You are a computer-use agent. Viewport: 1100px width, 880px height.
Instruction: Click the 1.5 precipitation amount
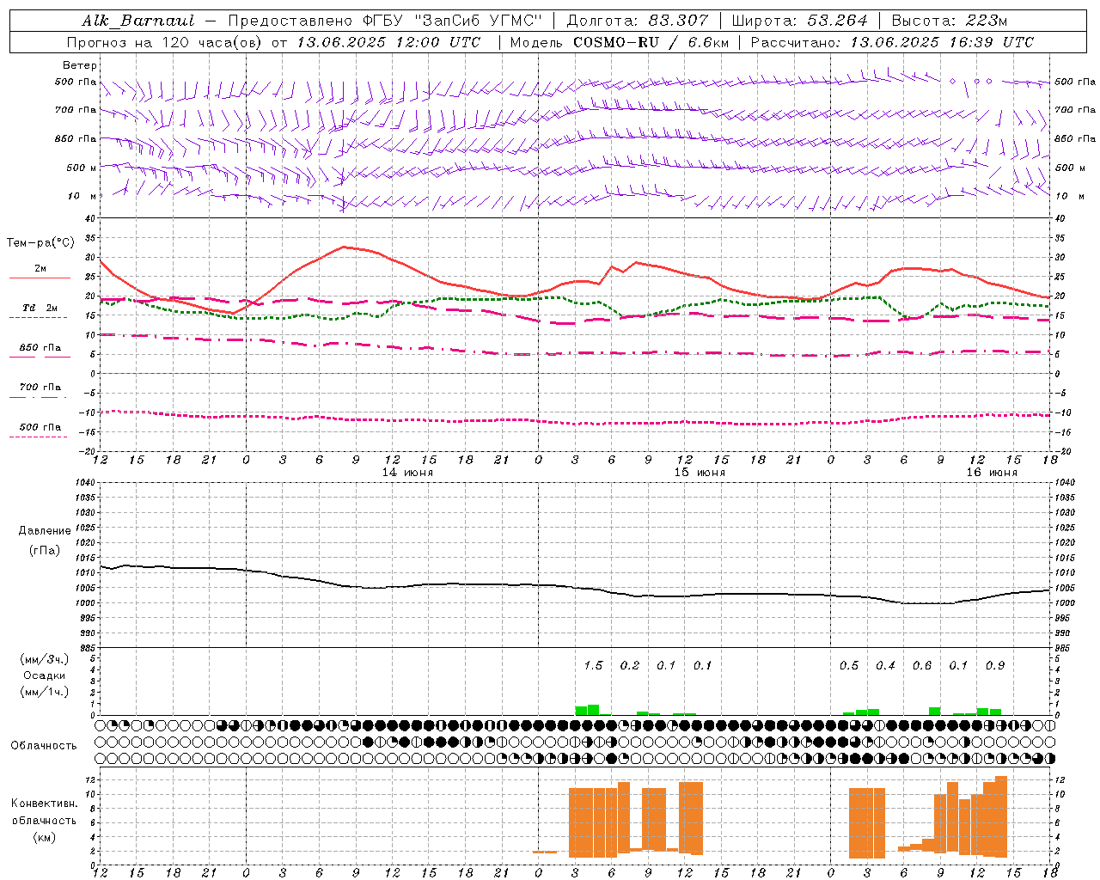(x=593, y=666)
